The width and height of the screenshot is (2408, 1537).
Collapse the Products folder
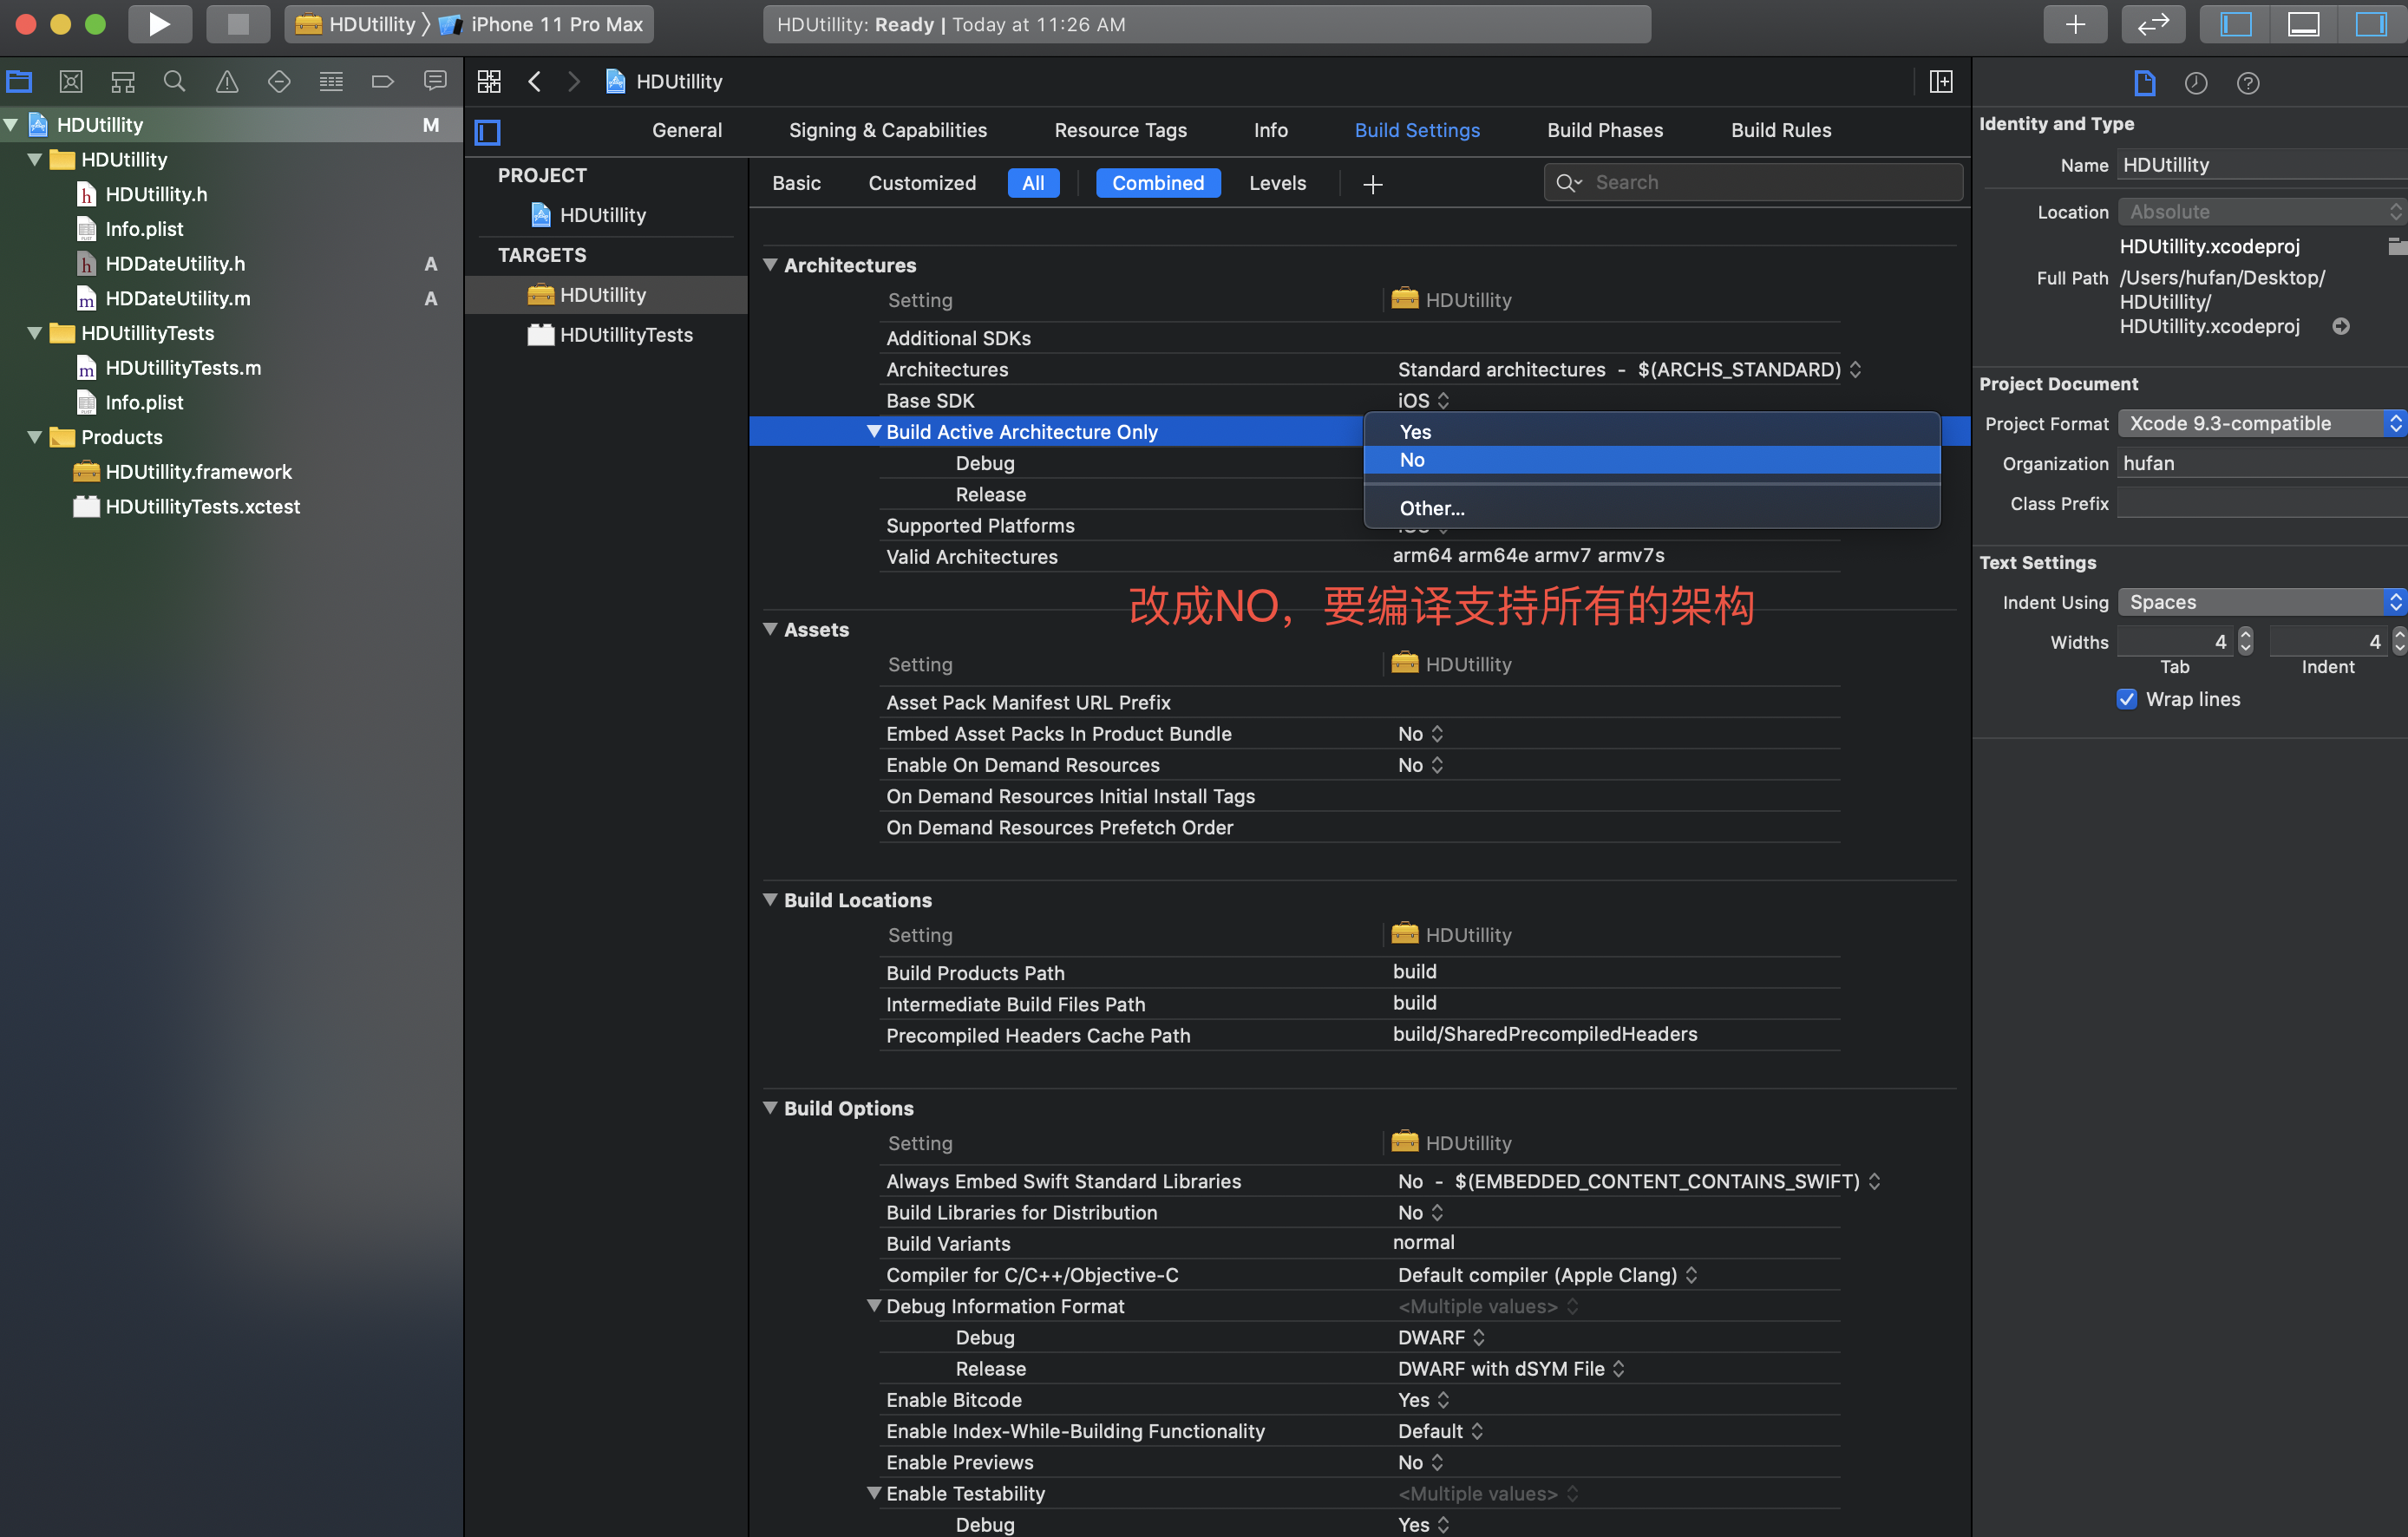pyautogui.click(x=35, y=437)
